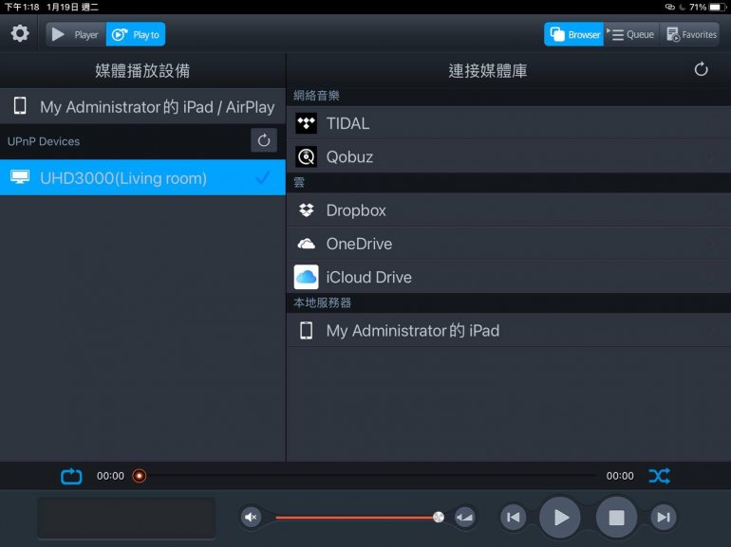The height and width of the screenshot is (547, 731).
Task: Open TIDAL music service
Action: coord(509,123)
